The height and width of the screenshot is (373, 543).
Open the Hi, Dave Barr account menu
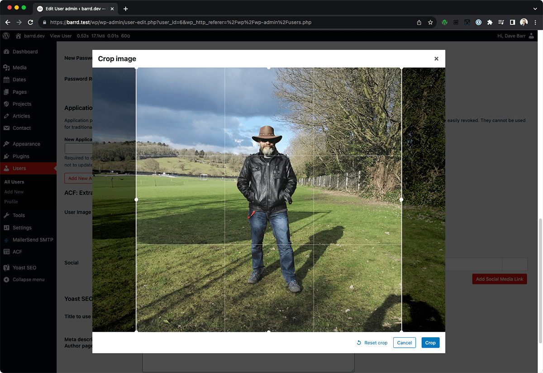tap(512, 36)
